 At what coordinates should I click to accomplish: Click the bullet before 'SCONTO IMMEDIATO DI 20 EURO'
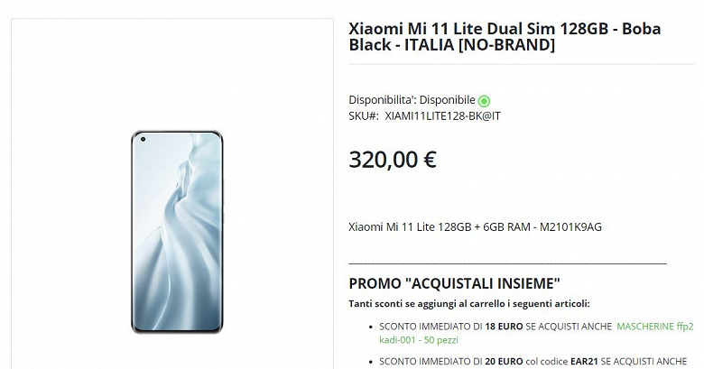click(x=370, y=362)
